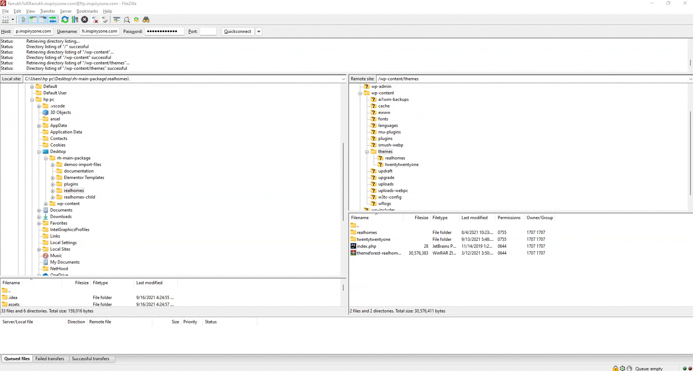Collapse the remote wp-content folder
This screenshot has width=693, height=371.
[360, 93]
